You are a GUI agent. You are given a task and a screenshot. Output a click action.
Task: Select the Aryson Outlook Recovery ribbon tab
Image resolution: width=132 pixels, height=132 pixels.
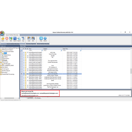click(x=12, y=35)
